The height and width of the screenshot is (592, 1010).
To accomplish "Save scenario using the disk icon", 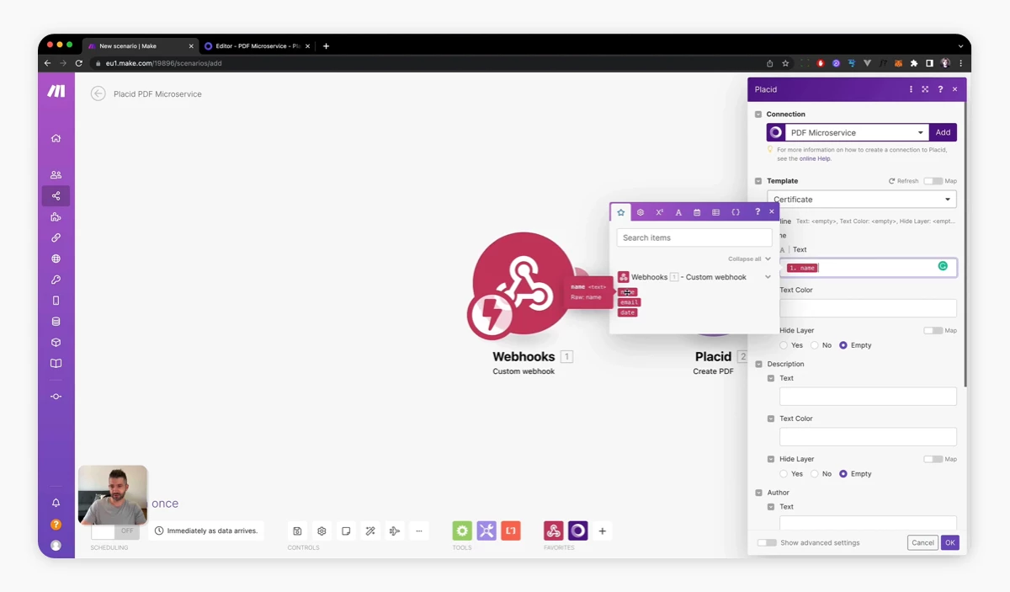I will [297, 531].
